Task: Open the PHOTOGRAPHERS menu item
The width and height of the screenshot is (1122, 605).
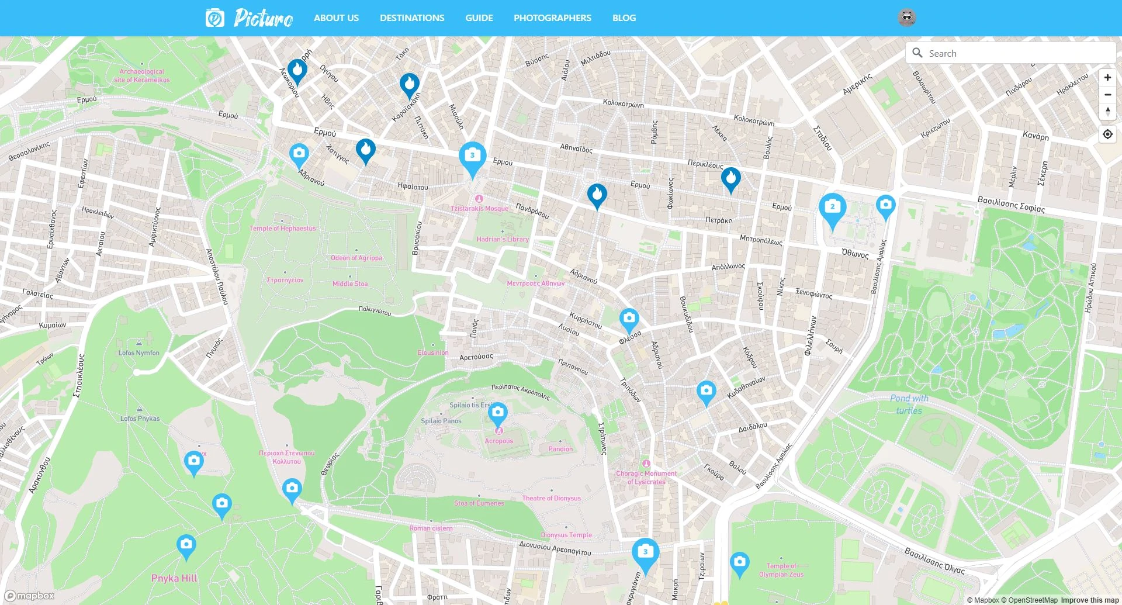Action: 552,18
